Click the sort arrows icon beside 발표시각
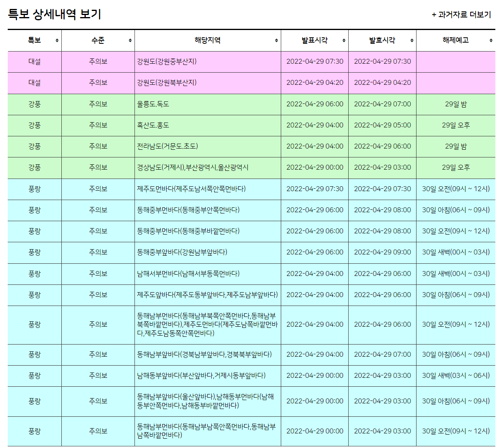Image resolution: width=499 pixels, height=448 pixels. tap(344, 41)
